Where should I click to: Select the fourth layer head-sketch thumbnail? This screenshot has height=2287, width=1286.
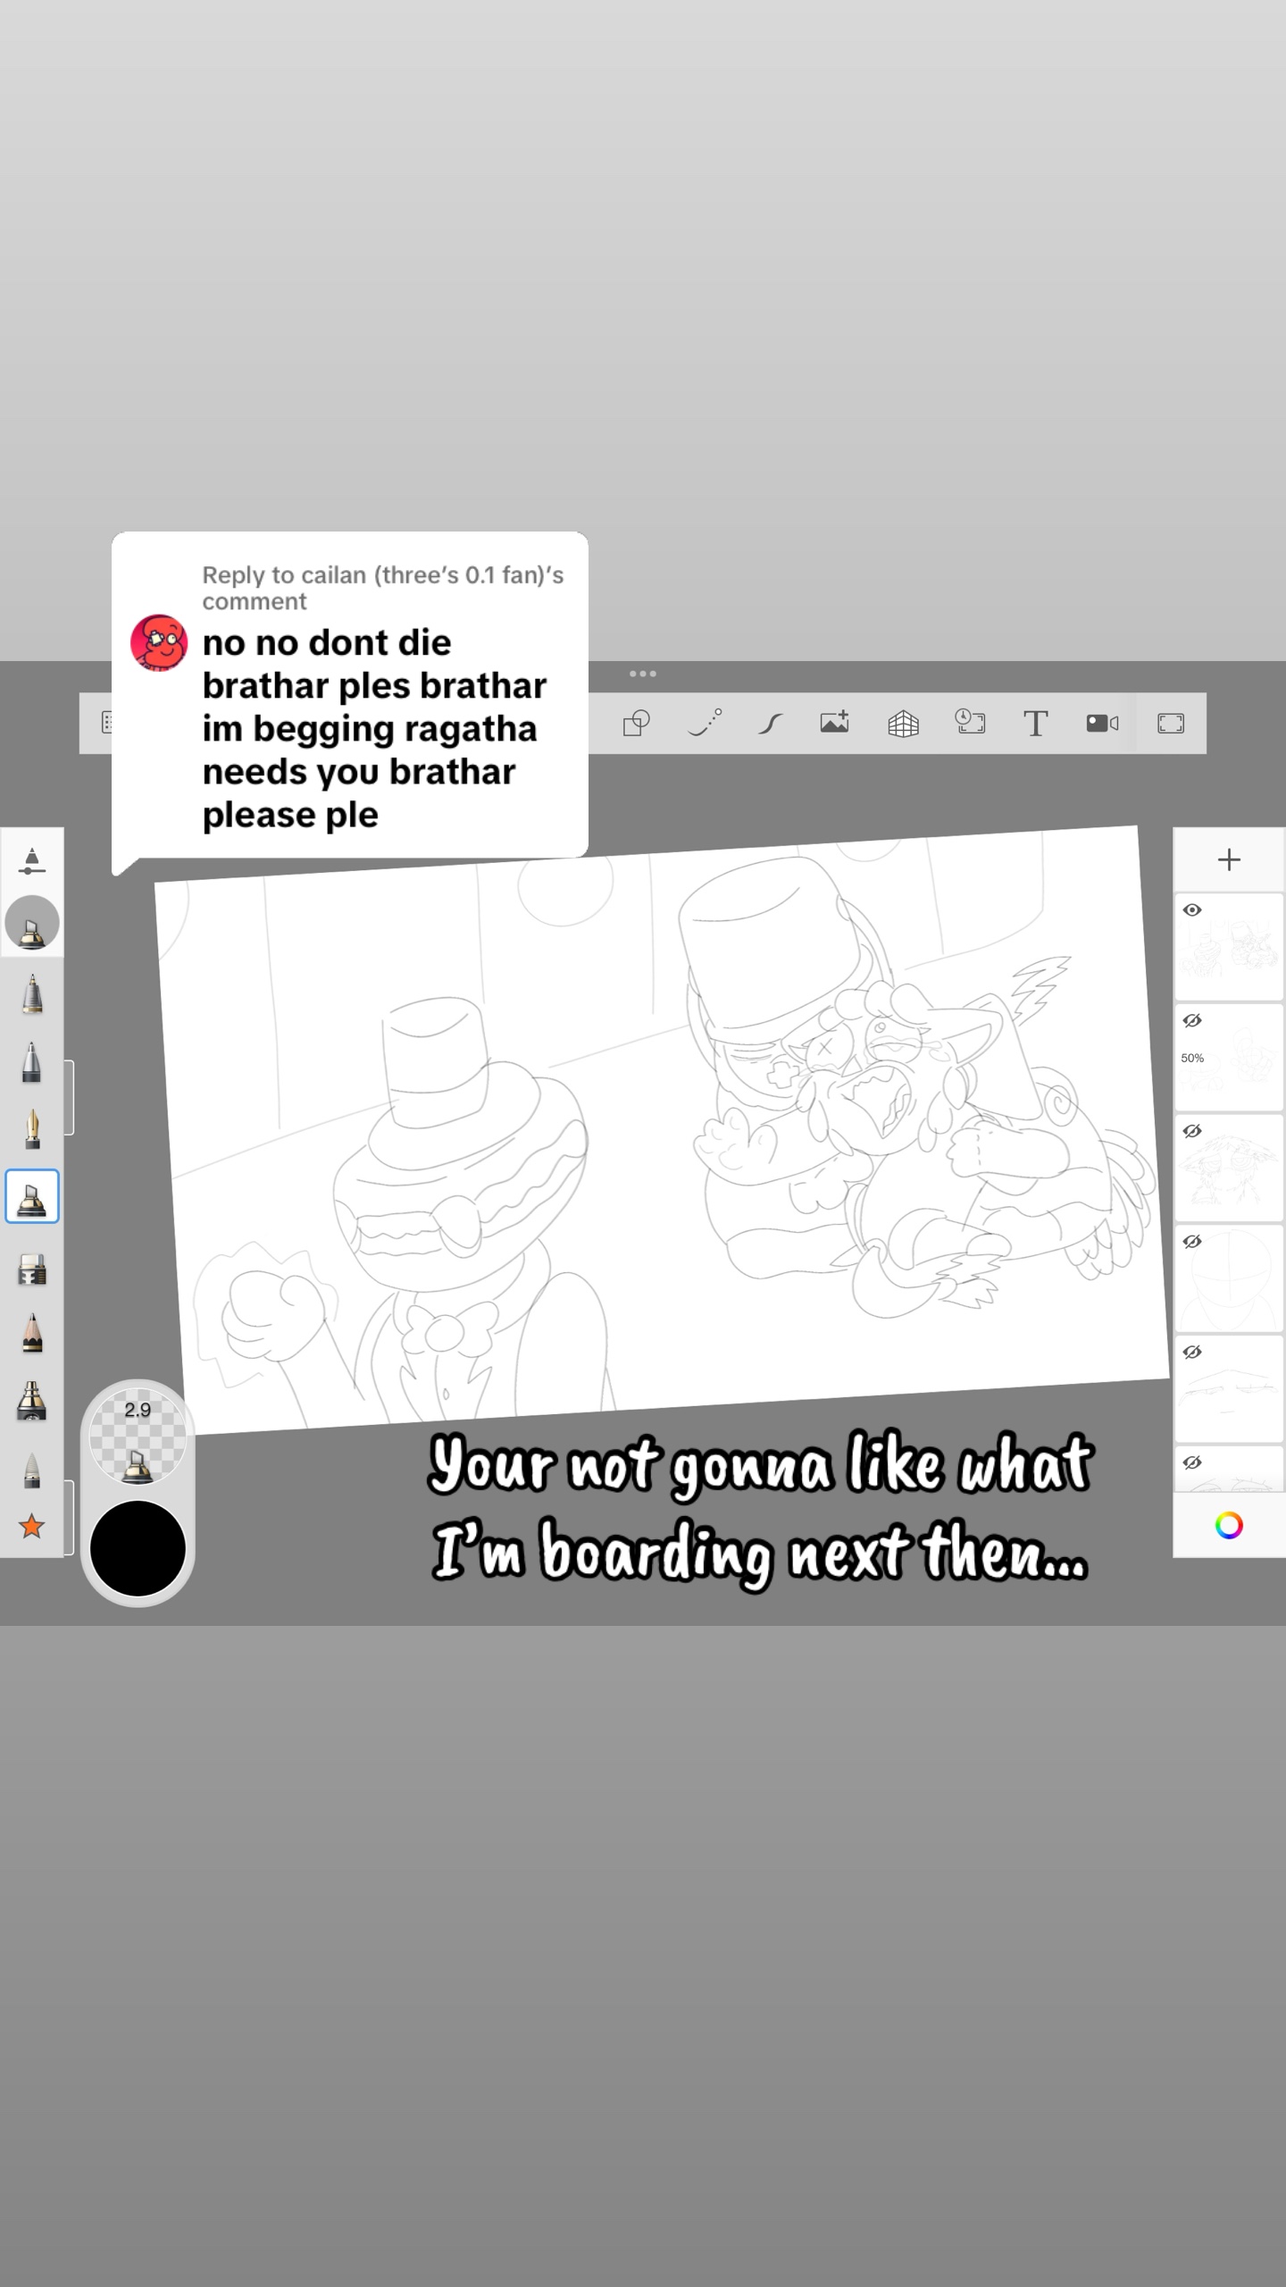[x=1229, y=1278]
